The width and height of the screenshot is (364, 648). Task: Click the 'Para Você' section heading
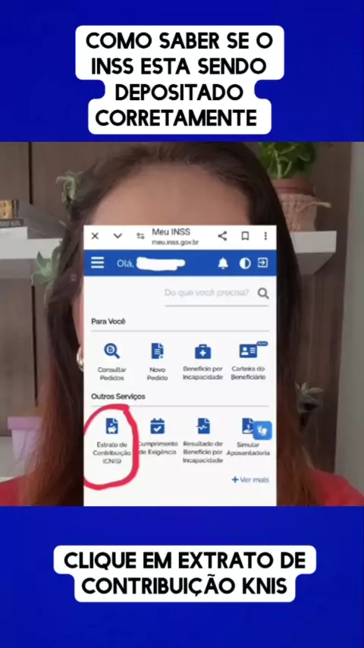click(x=108, y=321)
